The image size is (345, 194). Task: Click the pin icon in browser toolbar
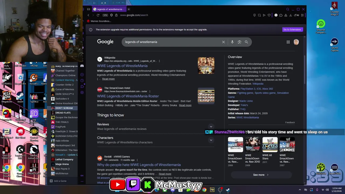coord(254,15)
